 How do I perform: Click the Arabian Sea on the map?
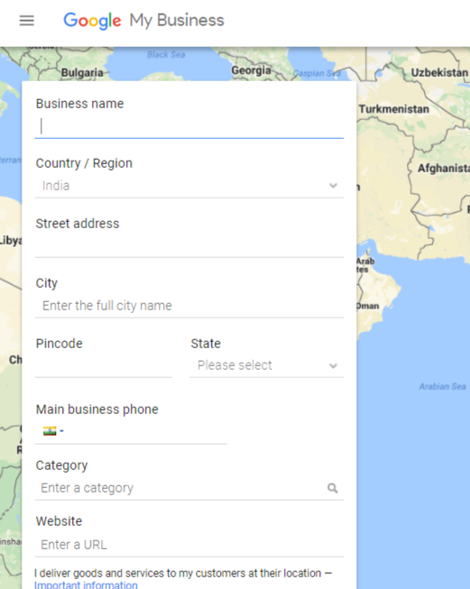[442, 387]
